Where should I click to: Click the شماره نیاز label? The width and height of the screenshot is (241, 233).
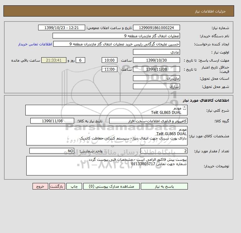pyautogui.click(x=220, y=28)
